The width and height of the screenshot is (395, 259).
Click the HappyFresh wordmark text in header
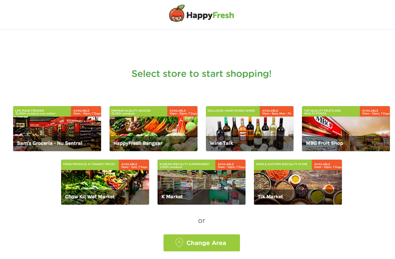tap(210, 15)
